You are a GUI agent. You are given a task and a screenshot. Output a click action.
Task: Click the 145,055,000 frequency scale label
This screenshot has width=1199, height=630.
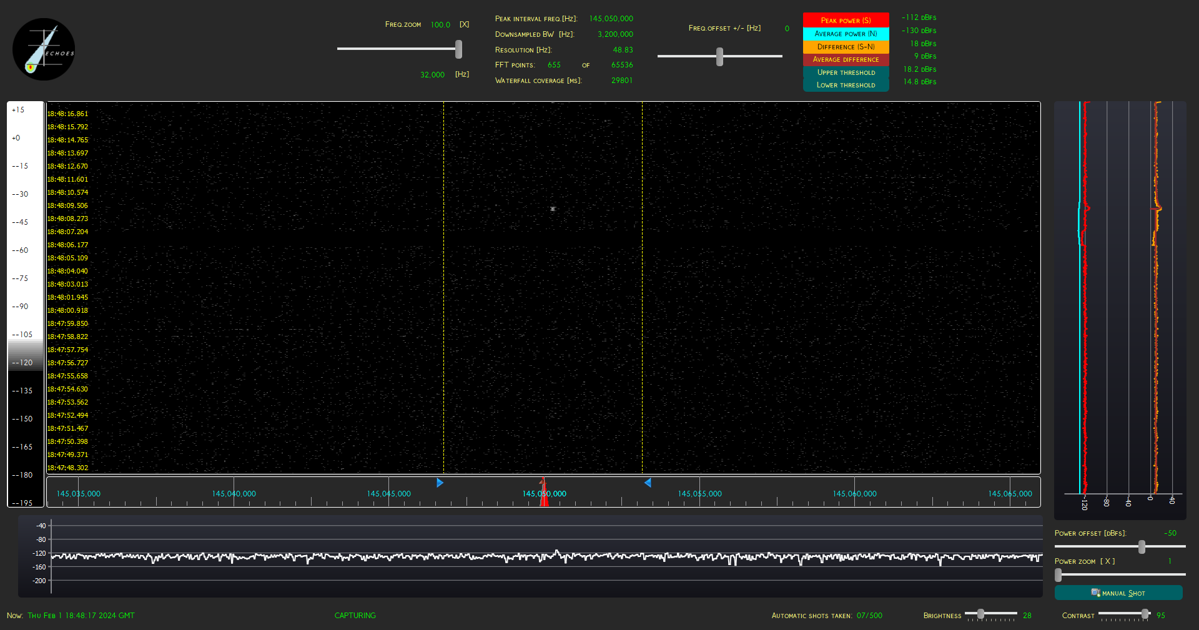(699, 494)
